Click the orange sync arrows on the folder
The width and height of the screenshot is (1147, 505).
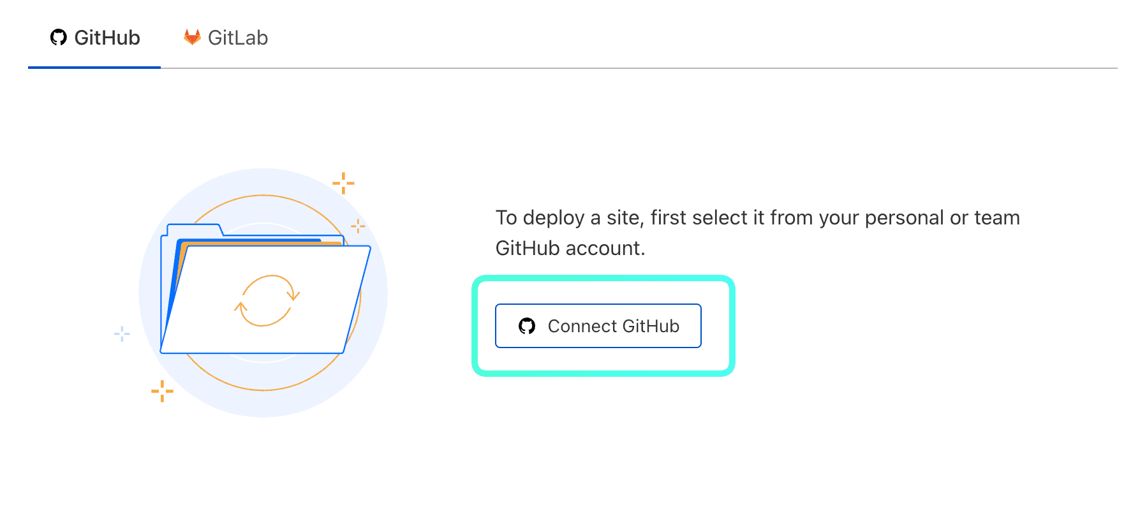[x=267, y=300]
